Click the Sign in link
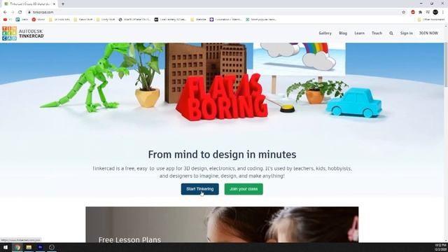Viewport: 448px width, 252px height. tap(406, 33)
